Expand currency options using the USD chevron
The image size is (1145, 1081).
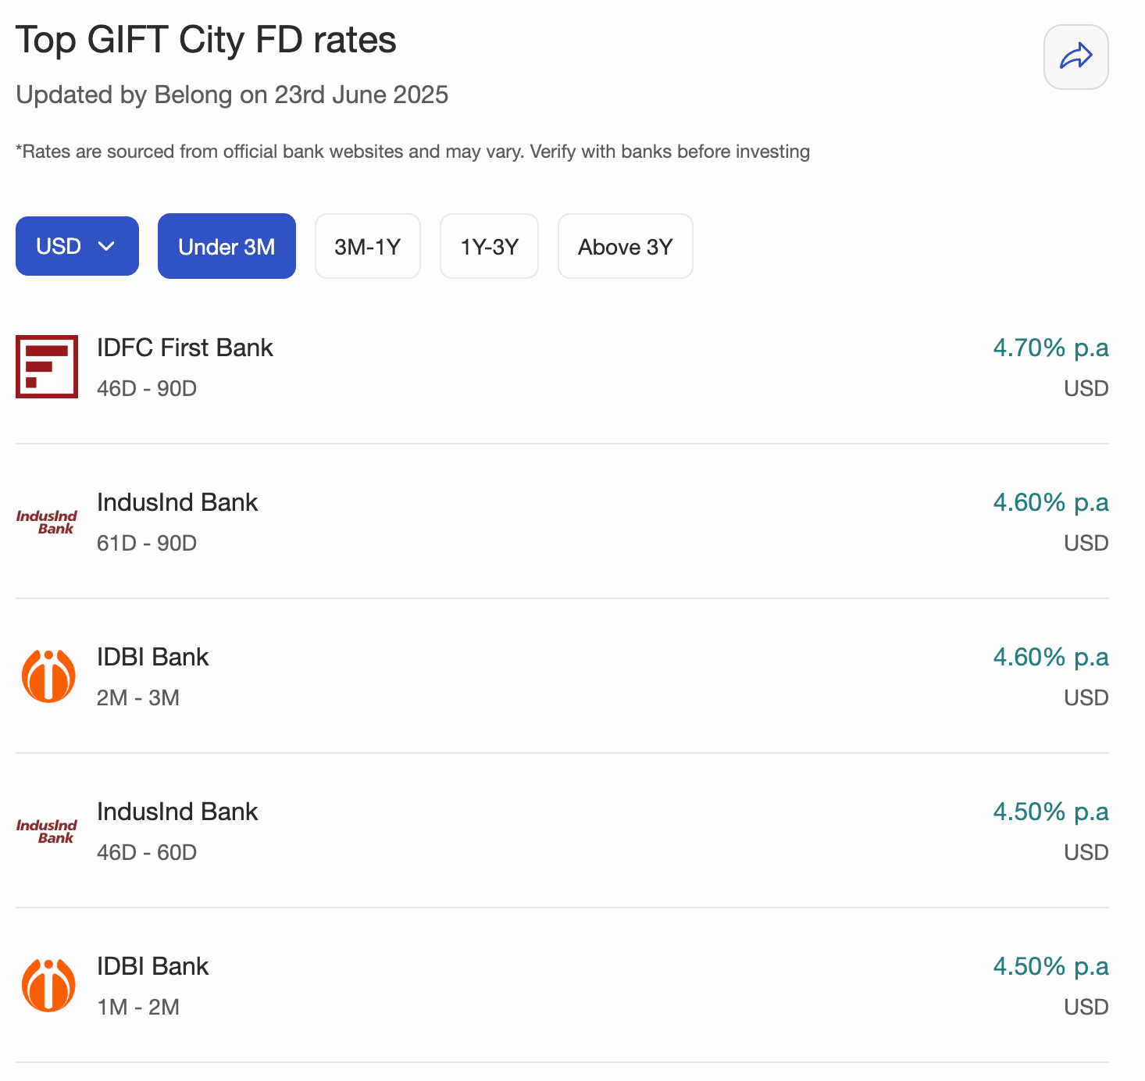(x=107, y=246)
